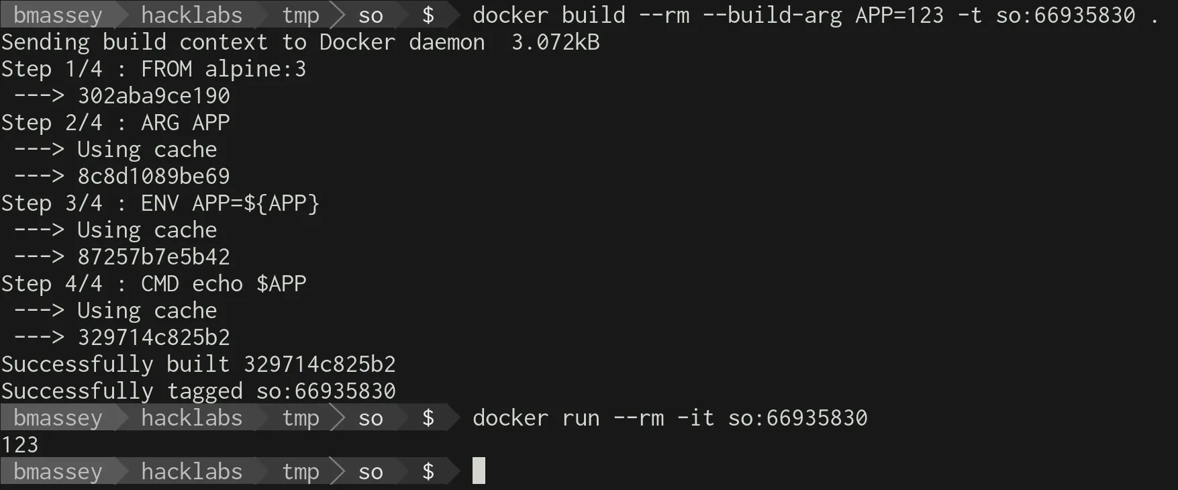Click the CMD echo $APP step line
The width and height of the screenshot is (1178, 490).
pos(154,284)
